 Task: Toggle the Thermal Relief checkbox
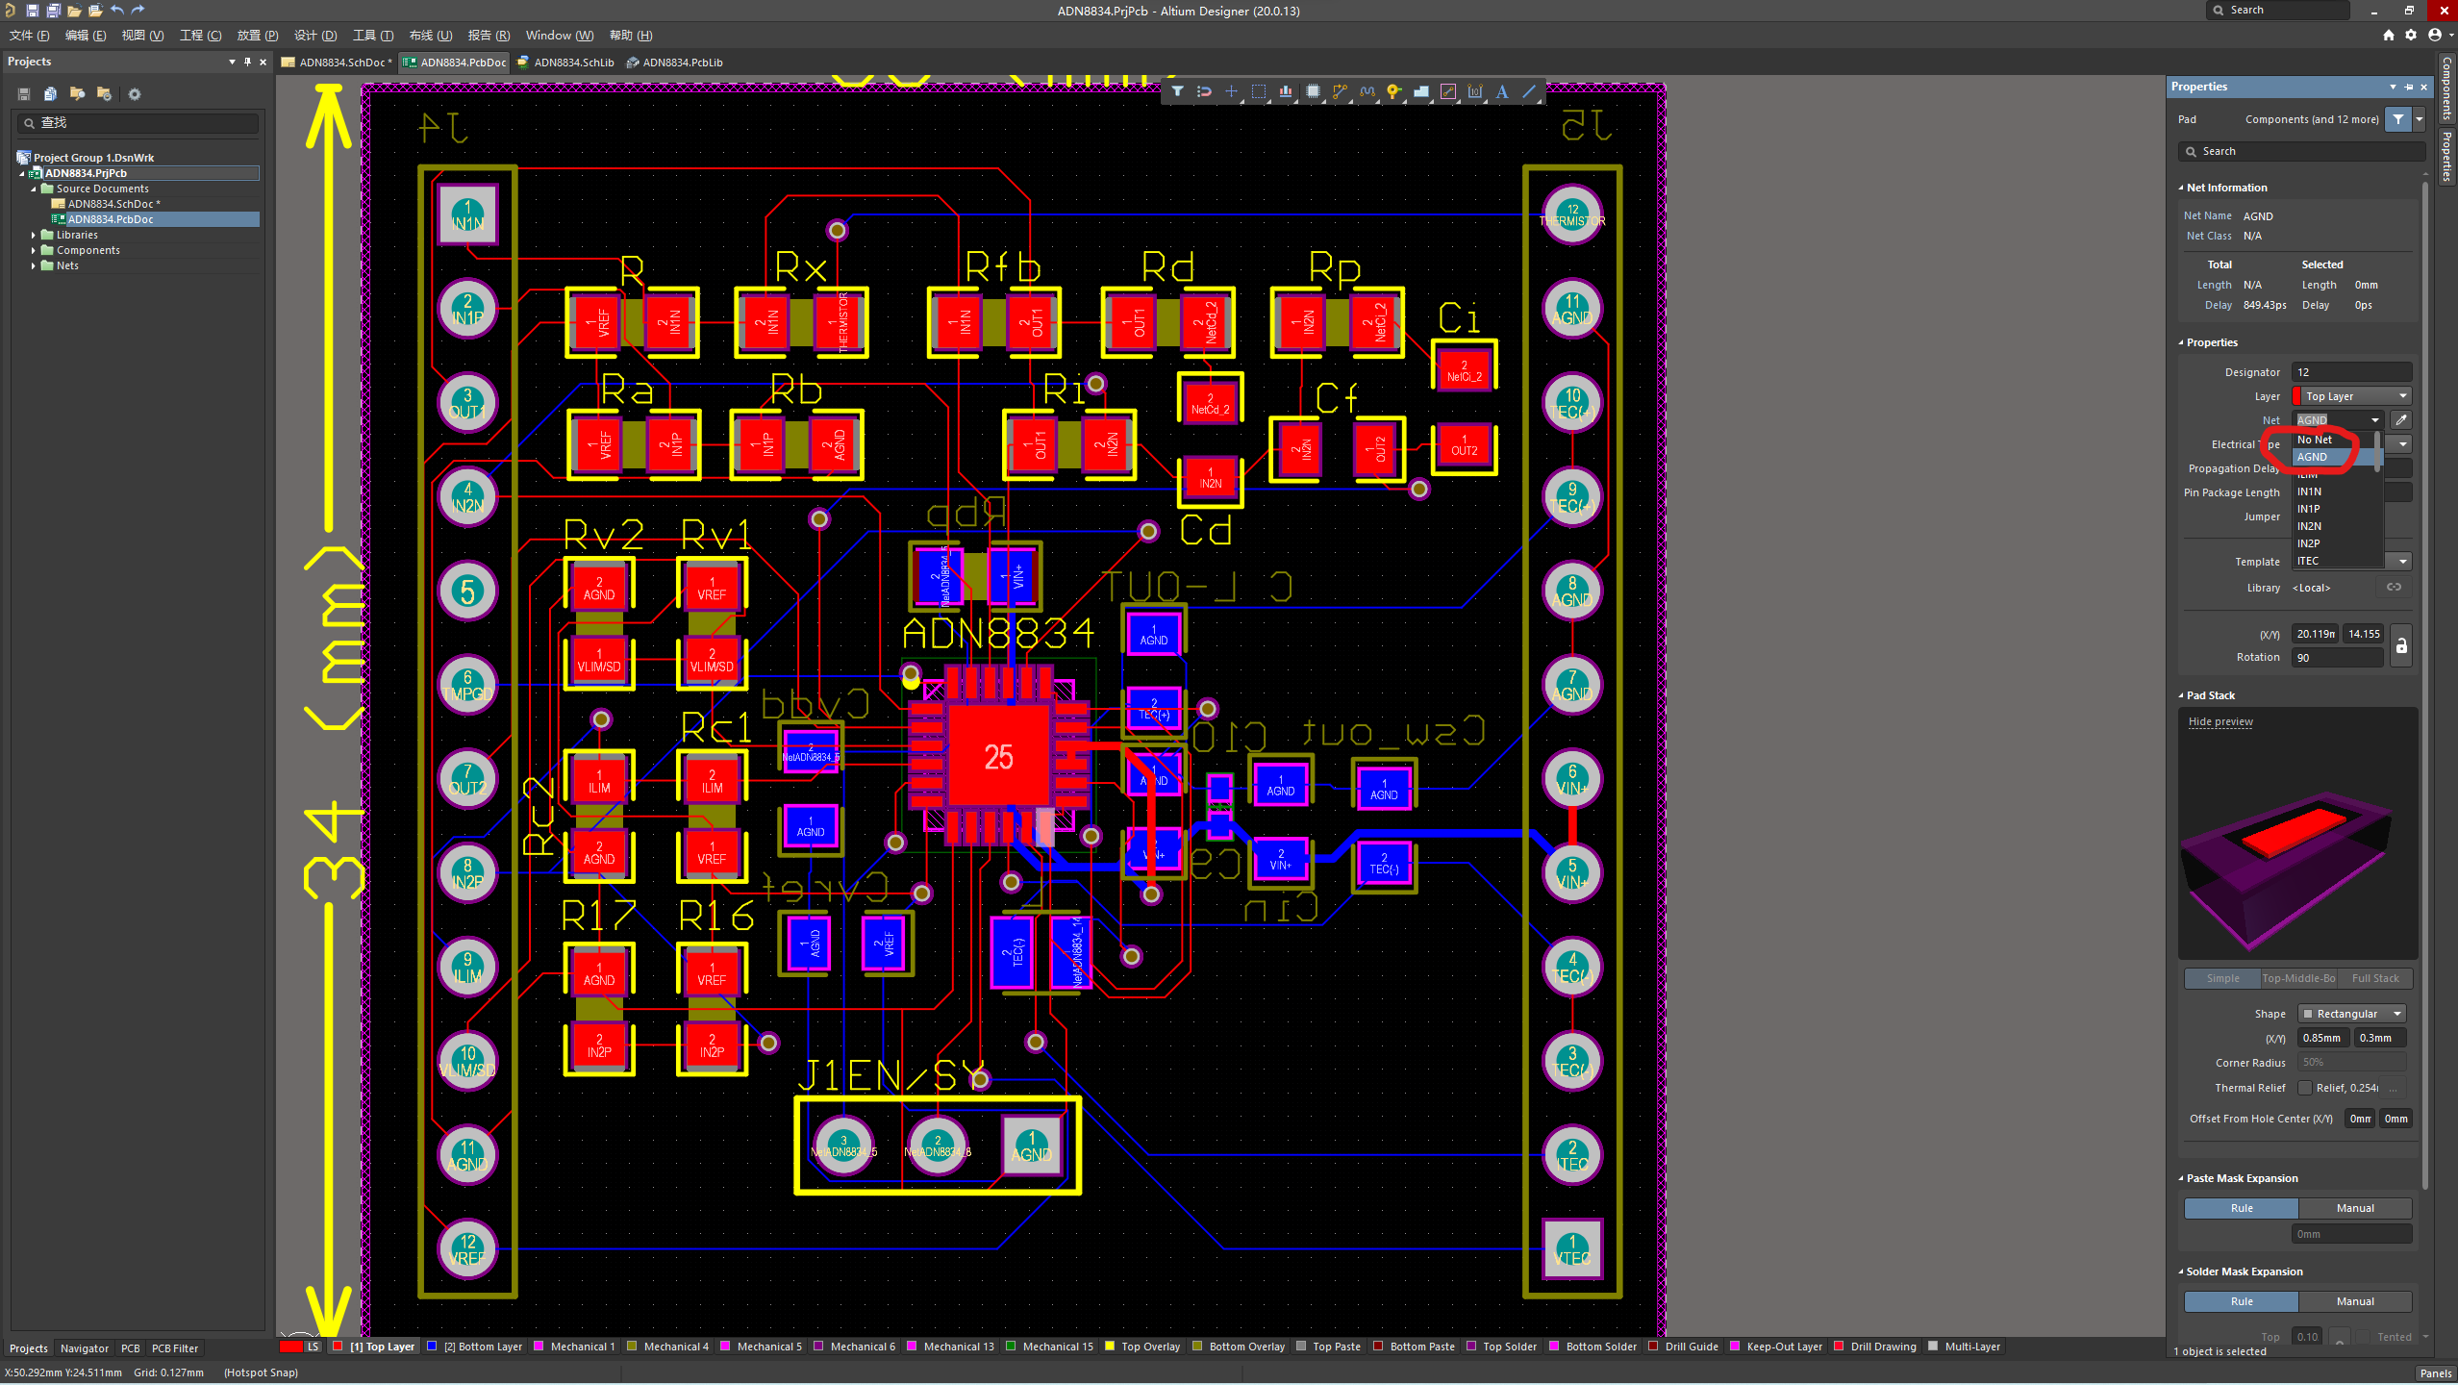2304,1088
